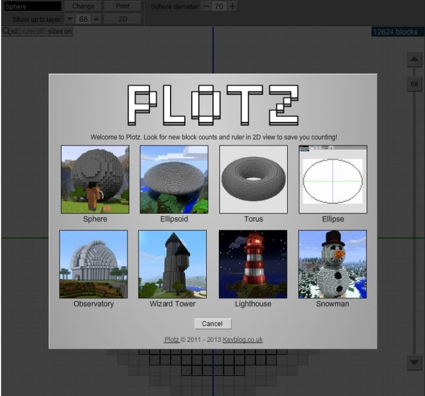Open the Ellipse model thumbnail
Image resolution: width=425 pixels, height=396 pixels.
[x=333, y=179]
